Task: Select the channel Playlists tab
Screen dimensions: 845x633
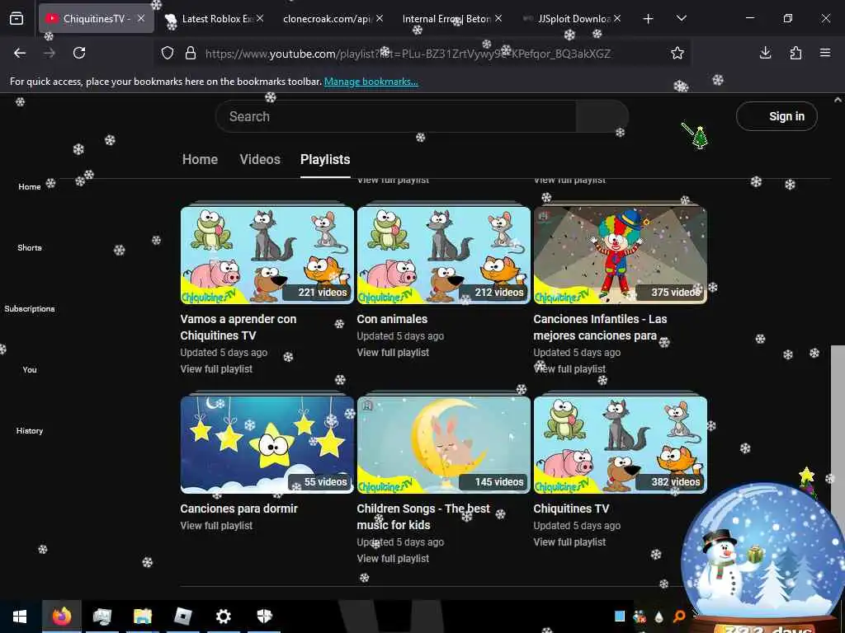Action: 325,159
